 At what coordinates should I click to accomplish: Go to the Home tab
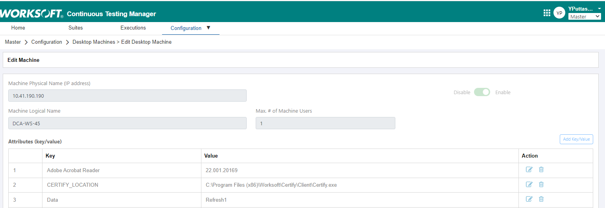18,28
